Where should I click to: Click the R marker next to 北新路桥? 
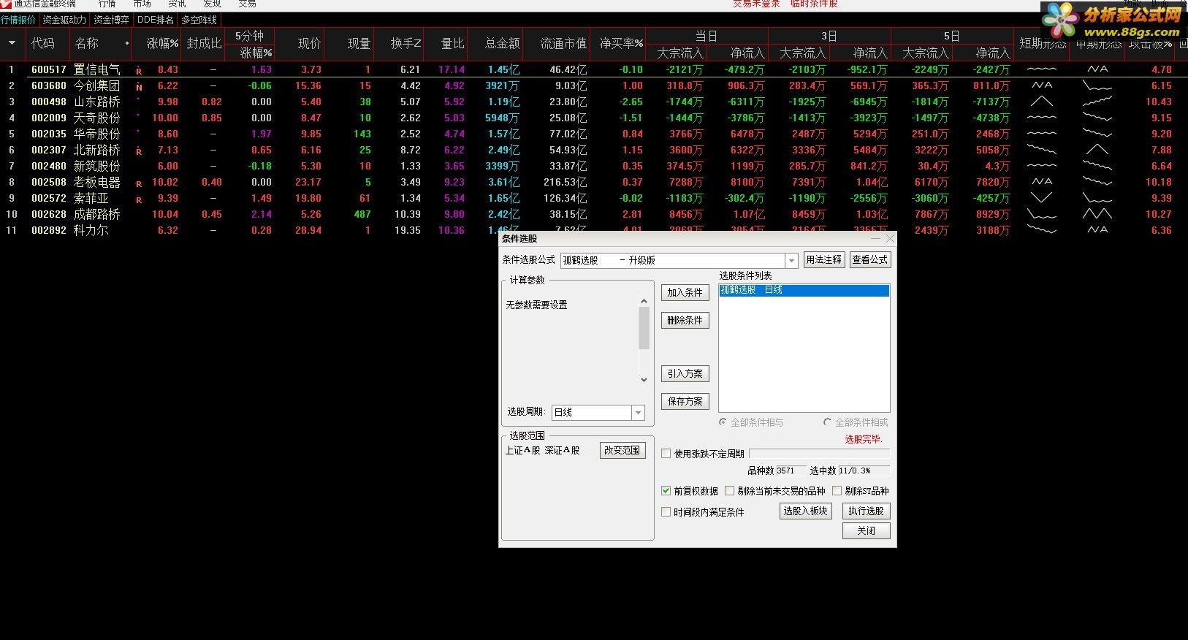139,152
